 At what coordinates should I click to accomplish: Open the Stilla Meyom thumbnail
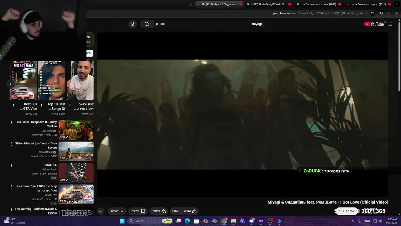(x=76, y=151)
